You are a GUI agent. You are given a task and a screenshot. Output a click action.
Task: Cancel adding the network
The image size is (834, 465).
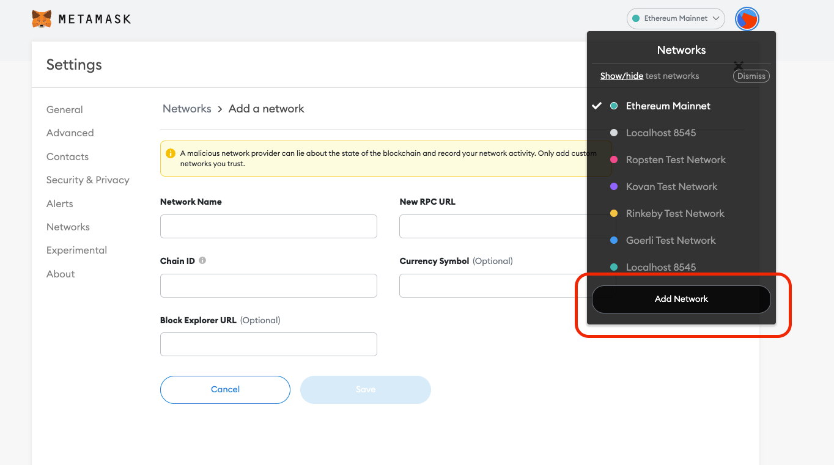225,390
